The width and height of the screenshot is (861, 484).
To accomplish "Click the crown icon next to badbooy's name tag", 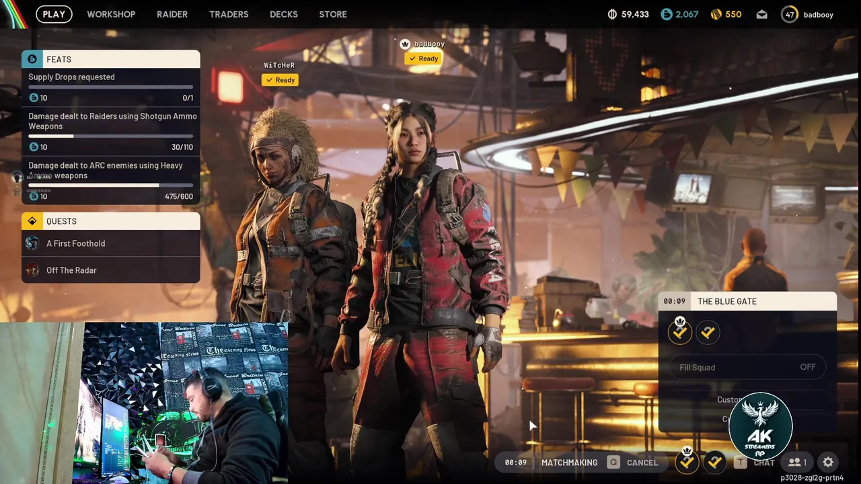I will (x=405, y=44).
